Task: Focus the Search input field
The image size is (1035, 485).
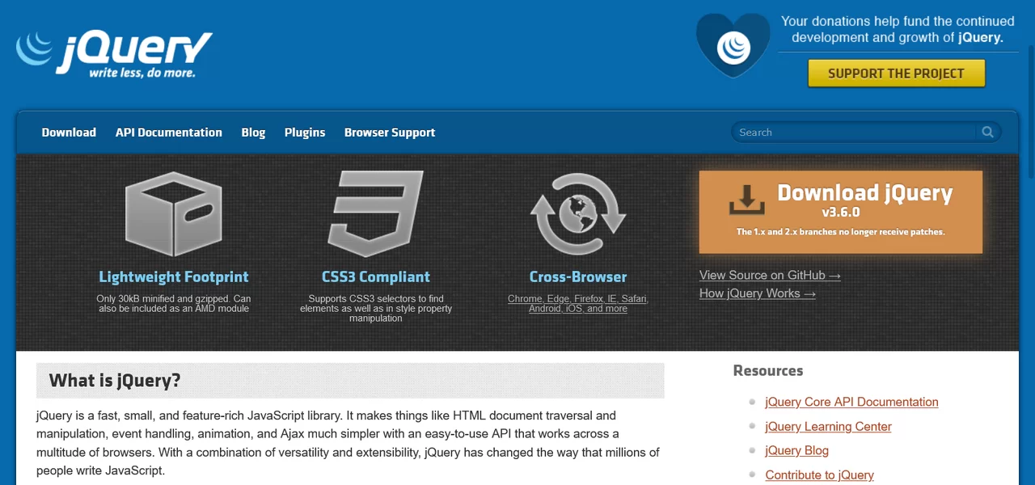Action: tap(855, 132)
